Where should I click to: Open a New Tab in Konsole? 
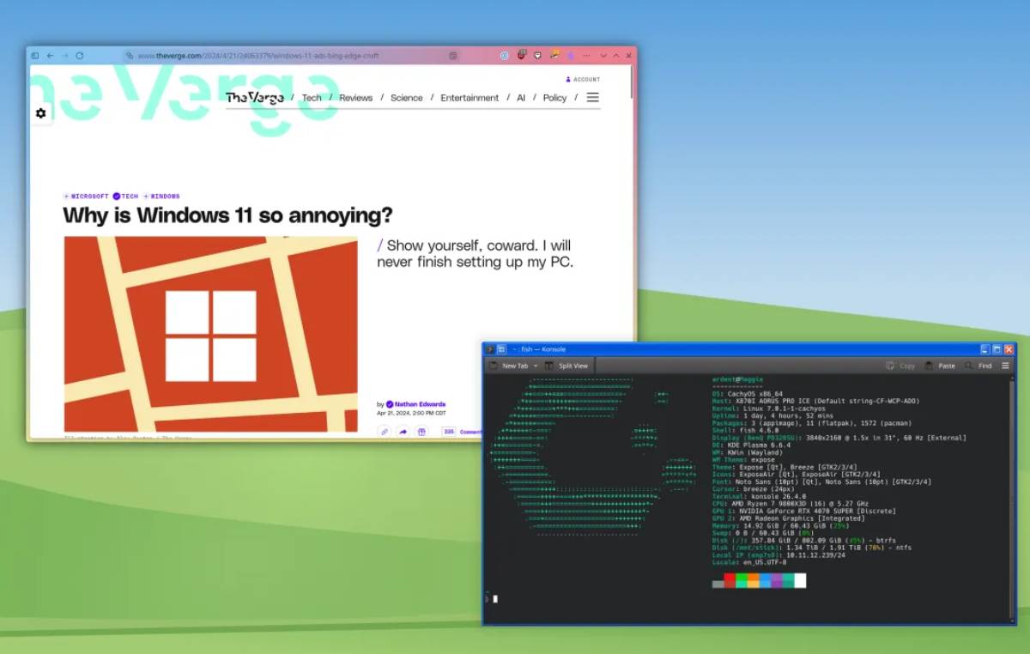[x=508, y=366]
